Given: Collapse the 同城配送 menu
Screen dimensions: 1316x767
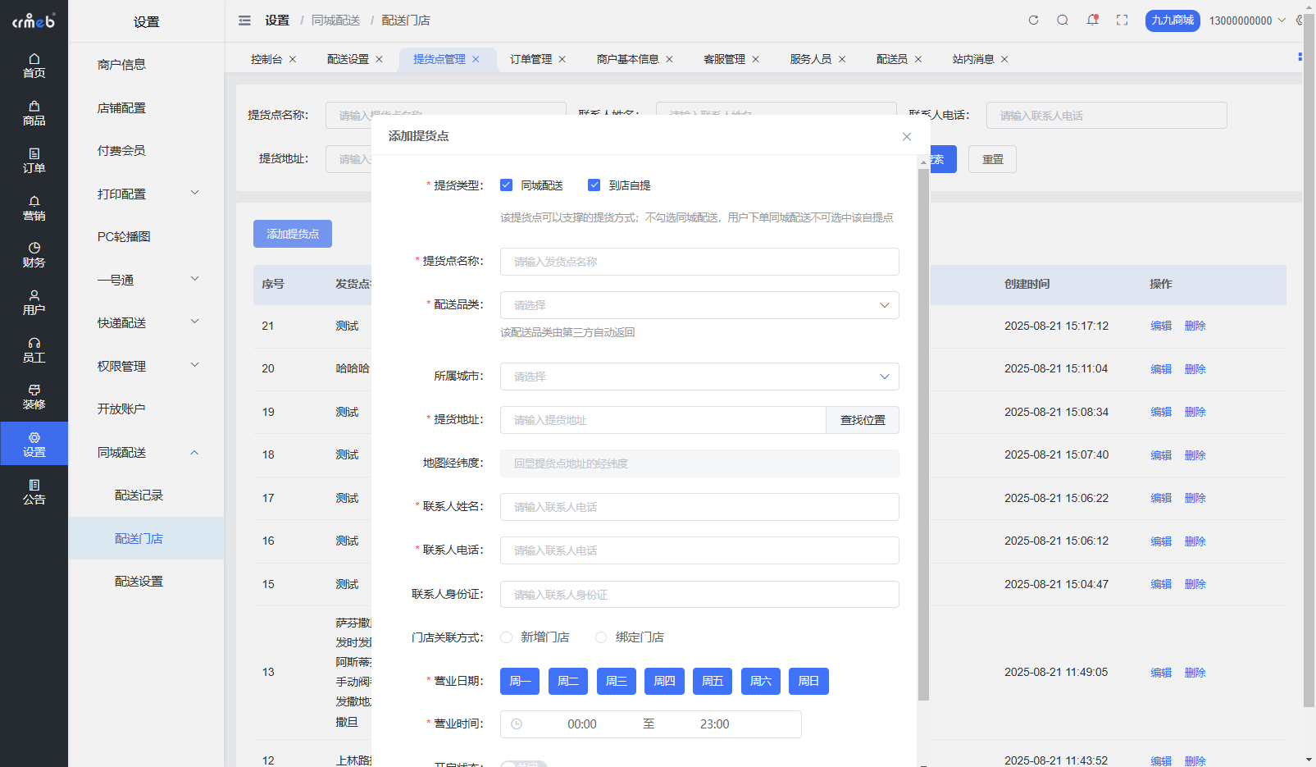Looking at the screenshot, I should pos(148,452).
